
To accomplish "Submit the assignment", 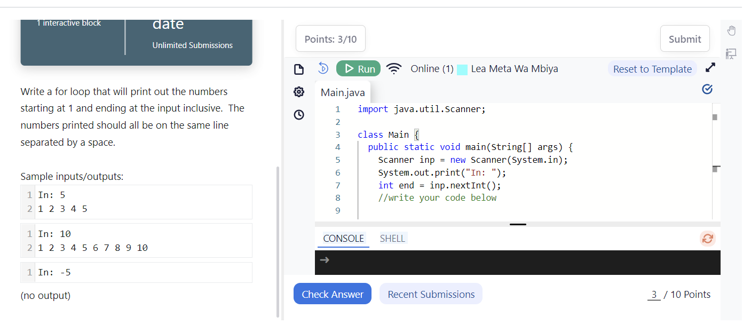I will tap(685, 38).
